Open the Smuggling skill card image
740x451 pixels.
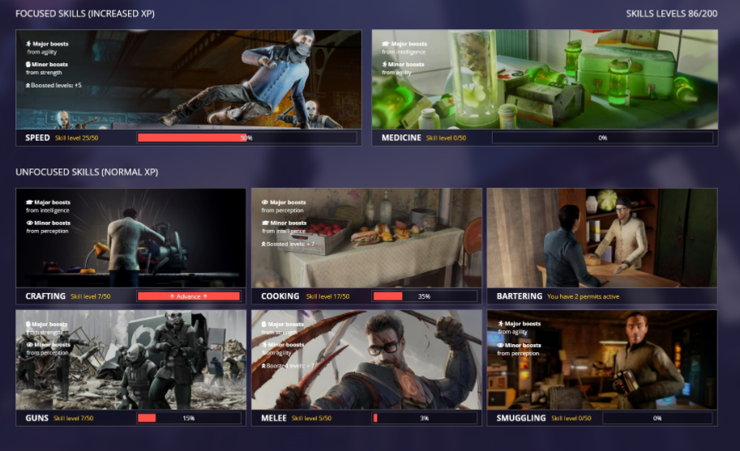602,360
